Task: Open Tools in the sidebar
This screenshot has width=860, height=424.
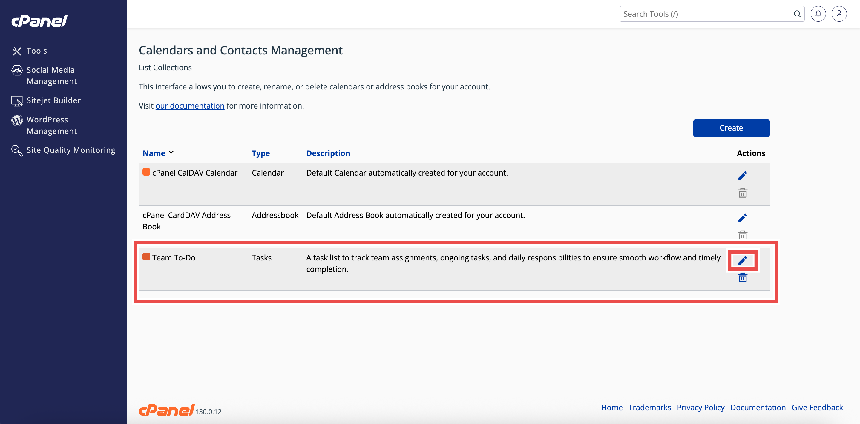Action: point(36,51)
